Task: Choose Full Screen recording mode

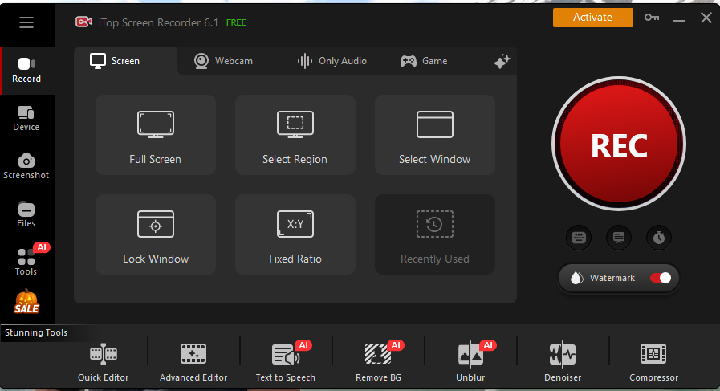Action: tap(156, 135)
